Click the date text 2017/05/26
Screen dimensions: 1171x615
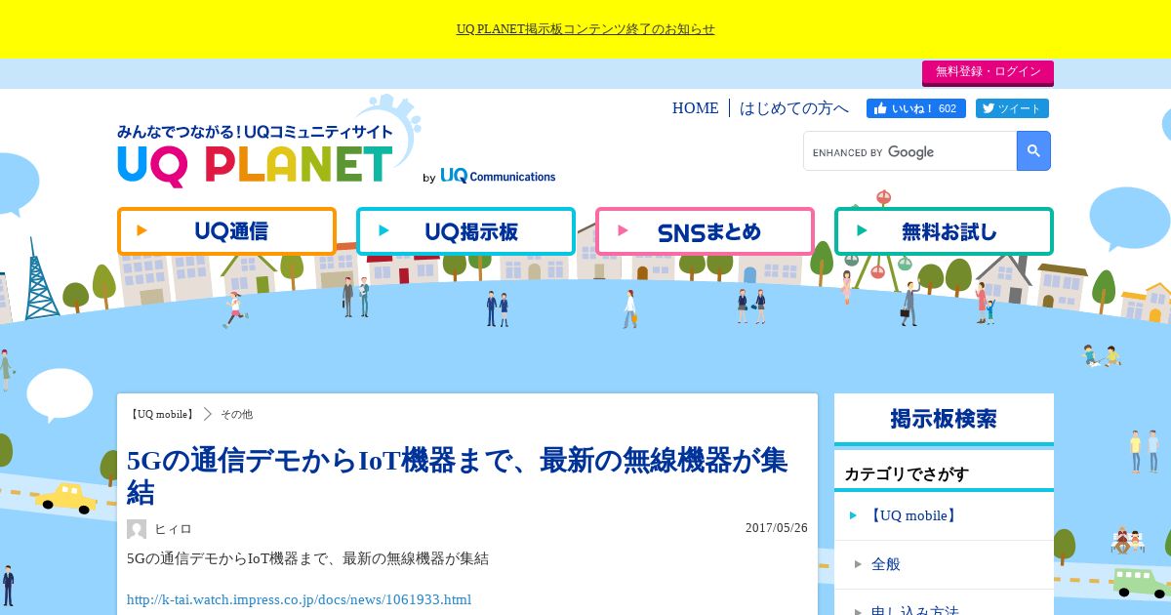point(777,528)
